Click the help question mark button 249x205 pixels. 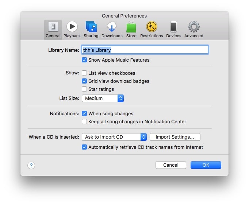(31, 165)
